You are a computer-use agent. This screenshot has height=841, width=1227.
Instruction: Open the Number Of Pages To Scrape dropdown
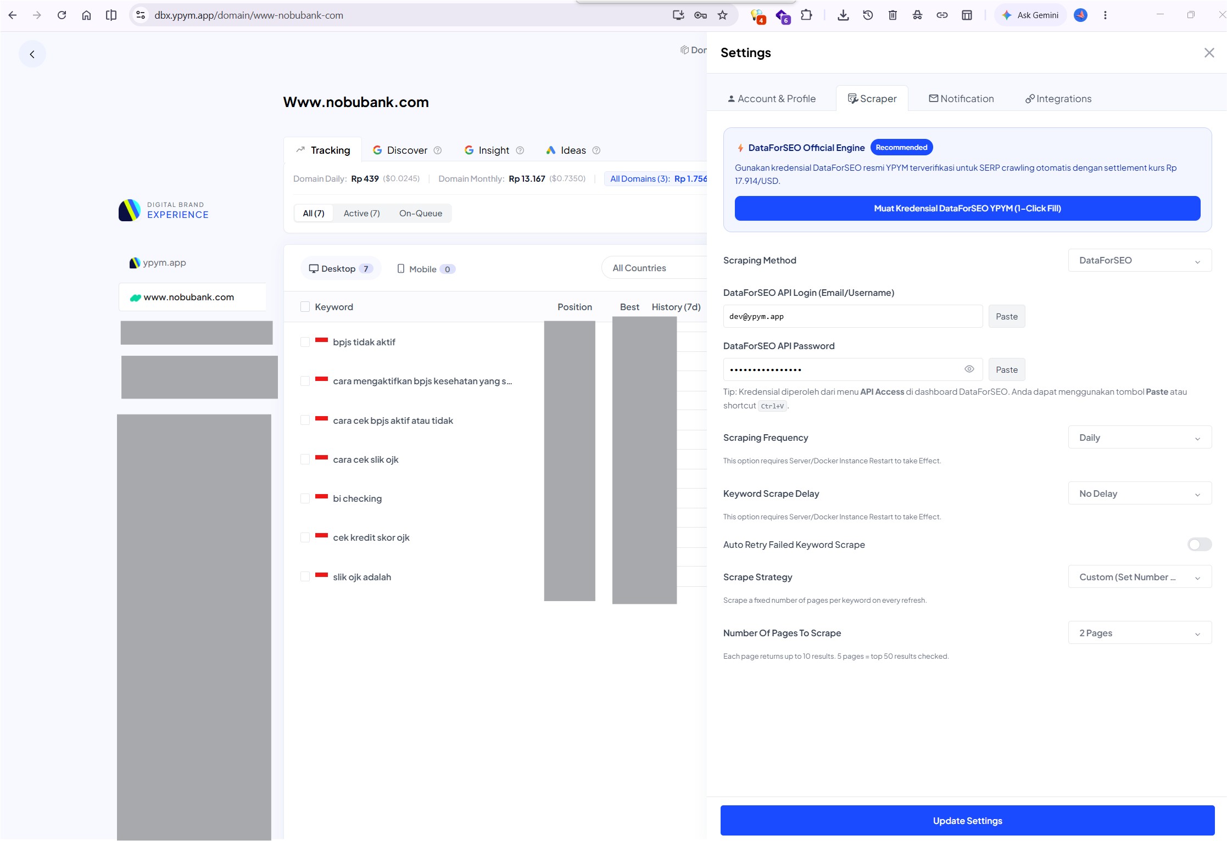[1140, 633]
